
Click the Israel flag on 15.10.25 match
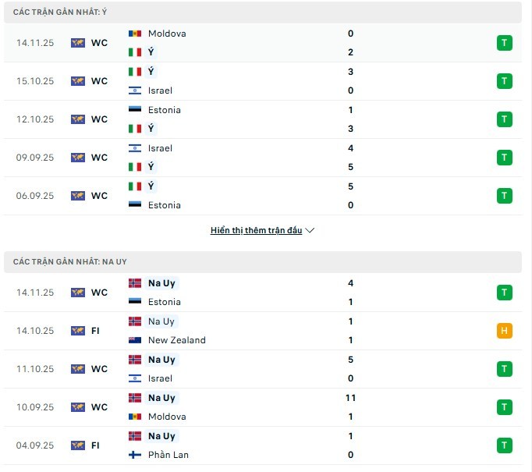click(135, 90)
